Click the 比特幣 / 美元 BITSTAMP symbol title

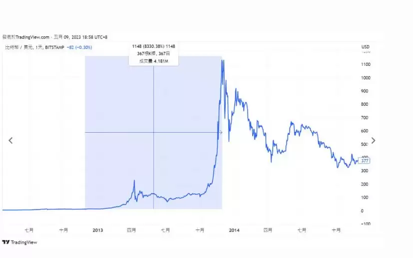(34, 47)
